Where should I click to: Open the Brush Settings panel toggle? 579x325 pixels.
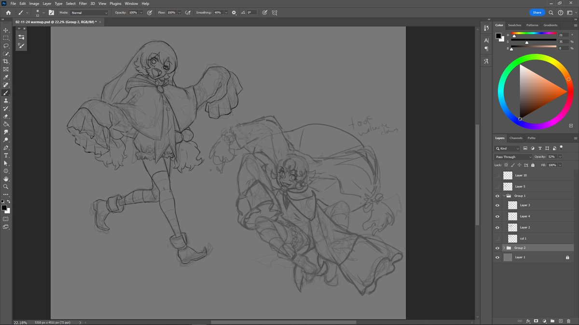click(51, 13)
